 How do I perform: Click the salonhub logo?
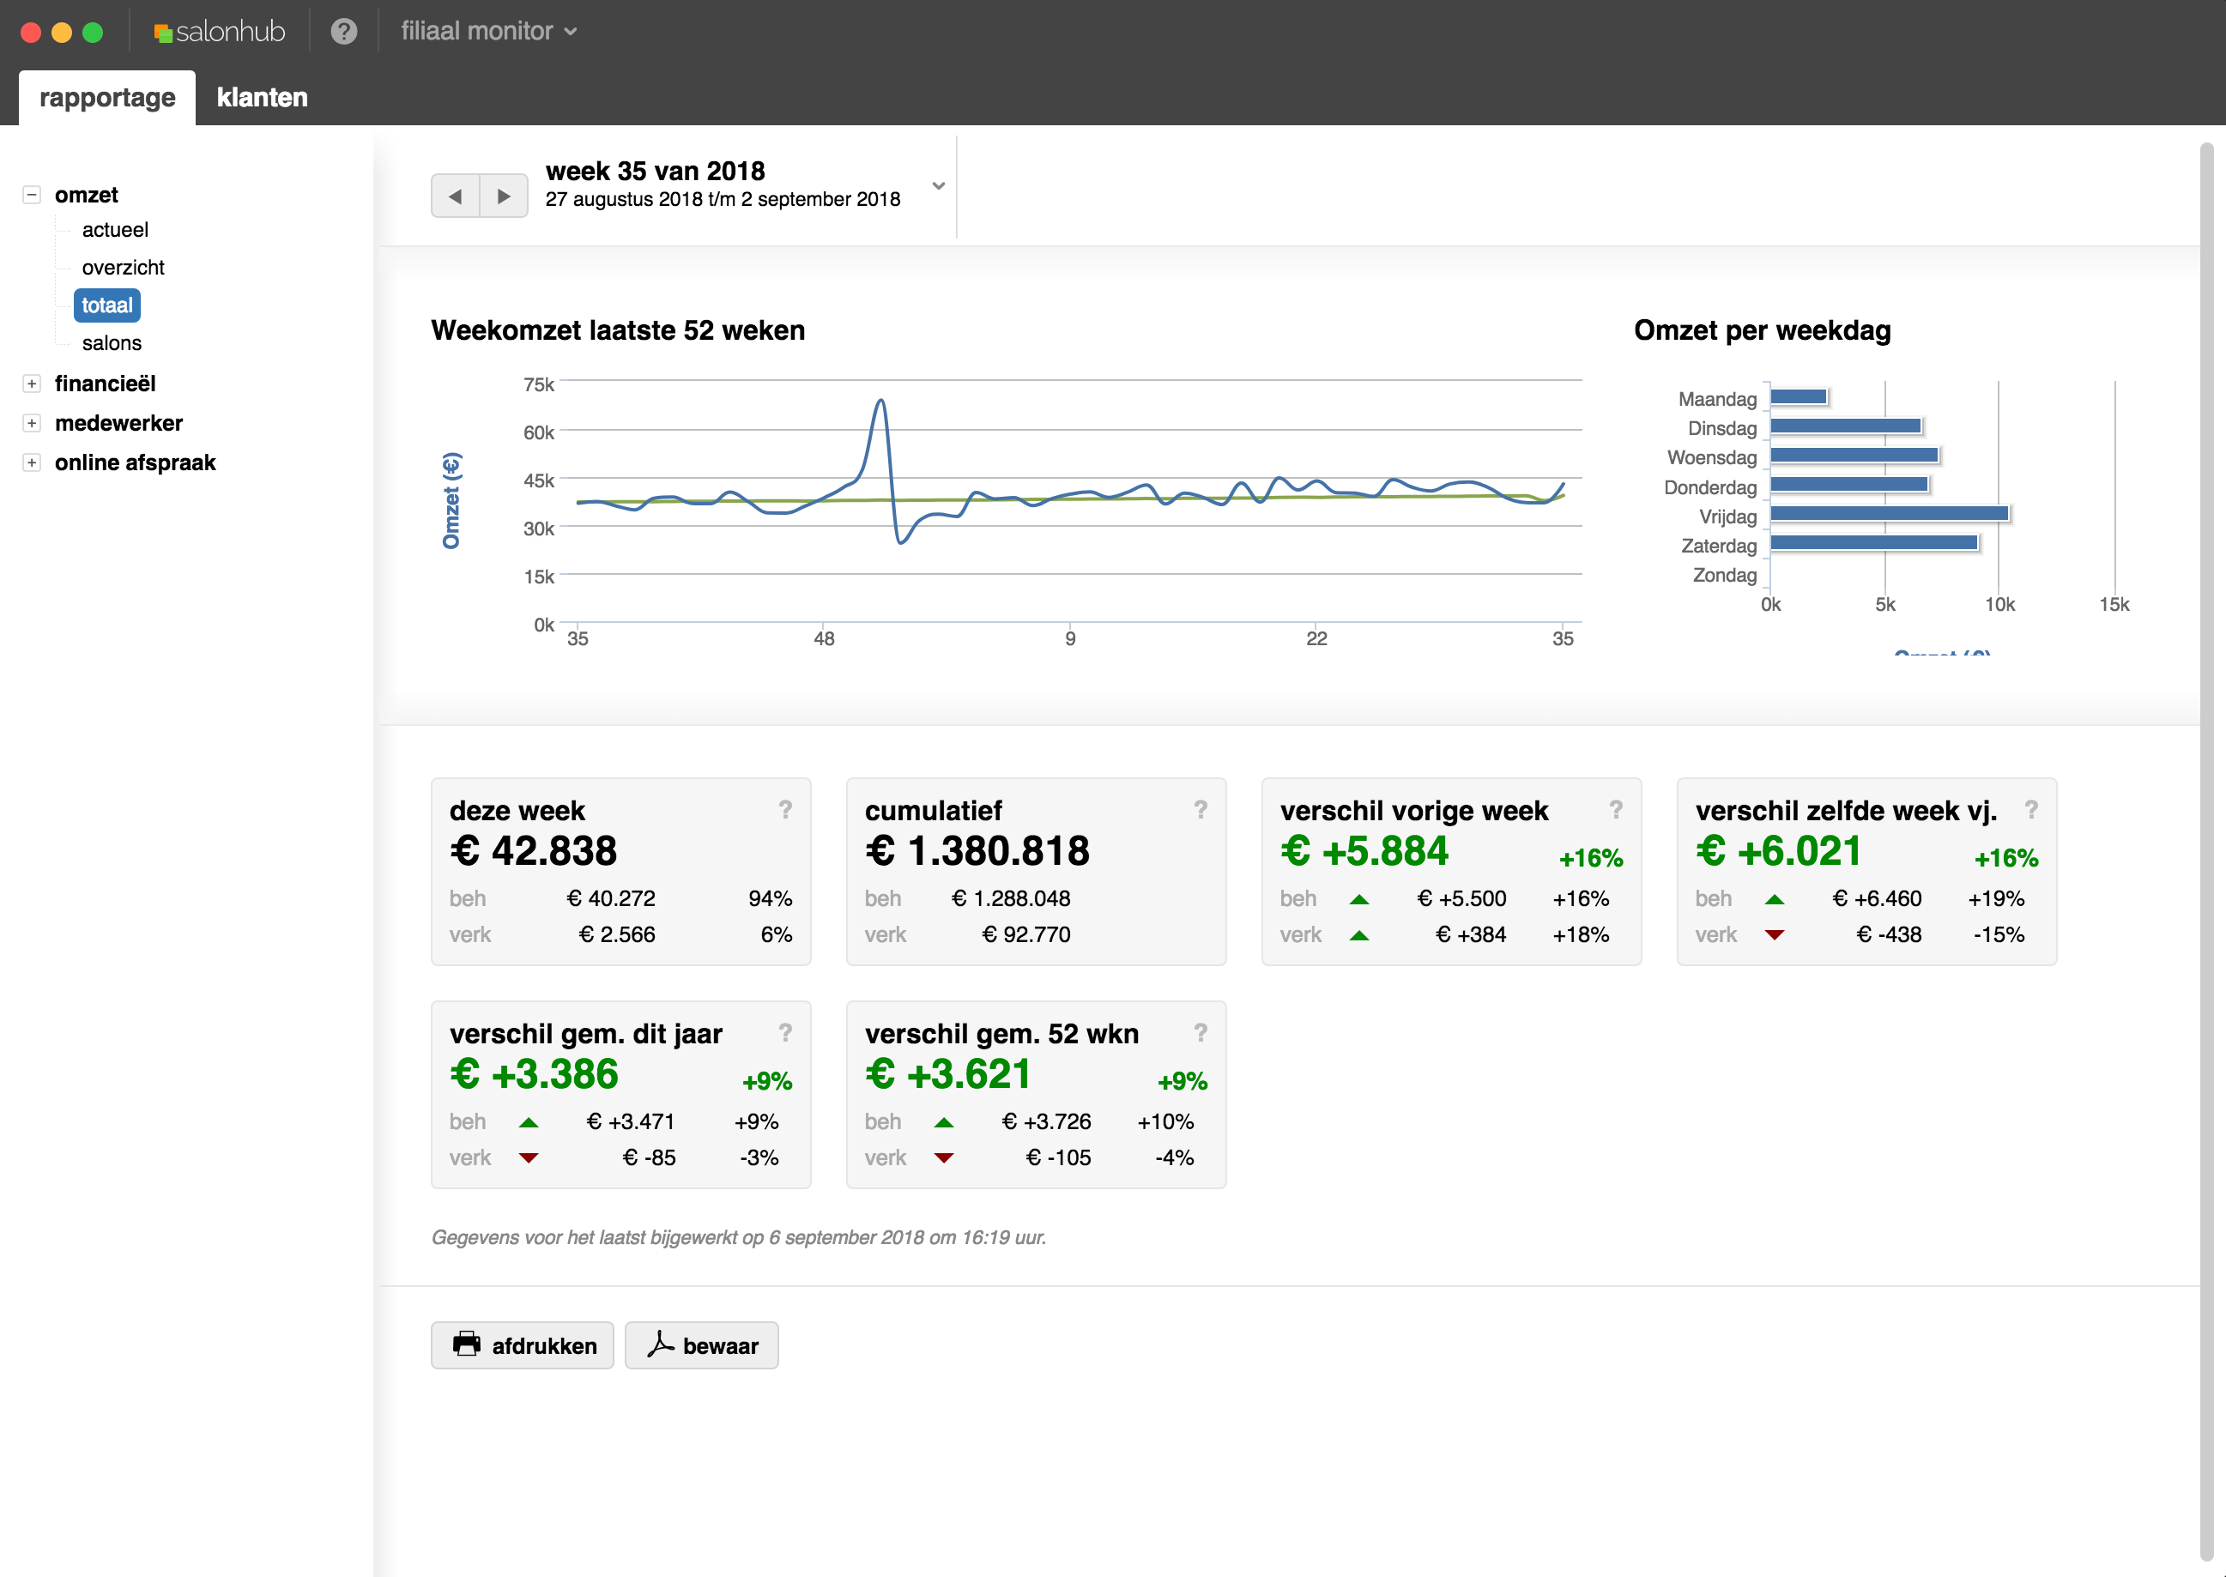[220, 31]
